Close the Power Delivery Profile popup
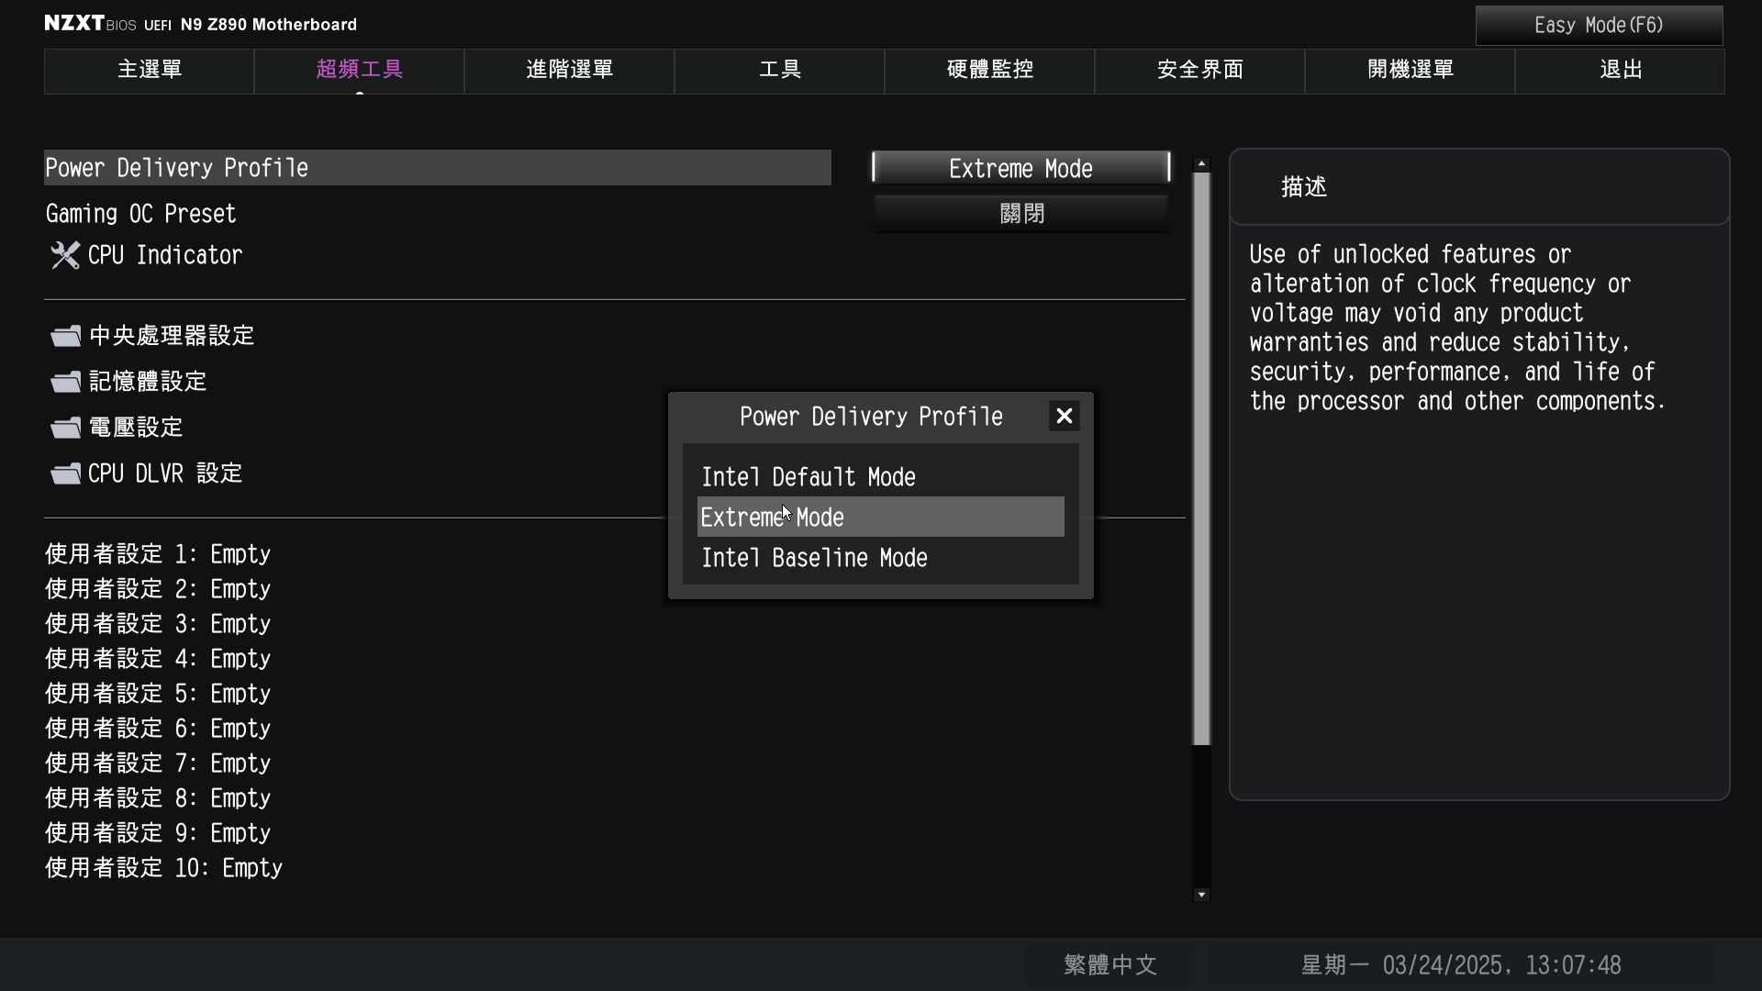1762x991 pixels. [1065, 417]
